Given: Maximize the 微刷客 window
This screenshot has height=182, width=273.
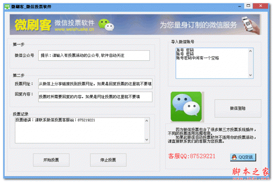Looking at the screenshot, I should click(248, 6).
